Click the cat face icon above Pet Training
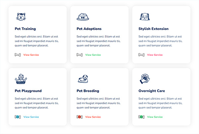This screenshot has width=199, height=134. [21, 16]
